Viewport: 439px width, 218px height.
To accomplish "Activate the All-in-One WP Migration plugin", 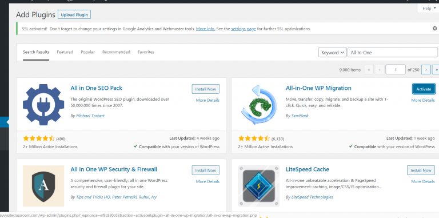I will click(424, 89).
